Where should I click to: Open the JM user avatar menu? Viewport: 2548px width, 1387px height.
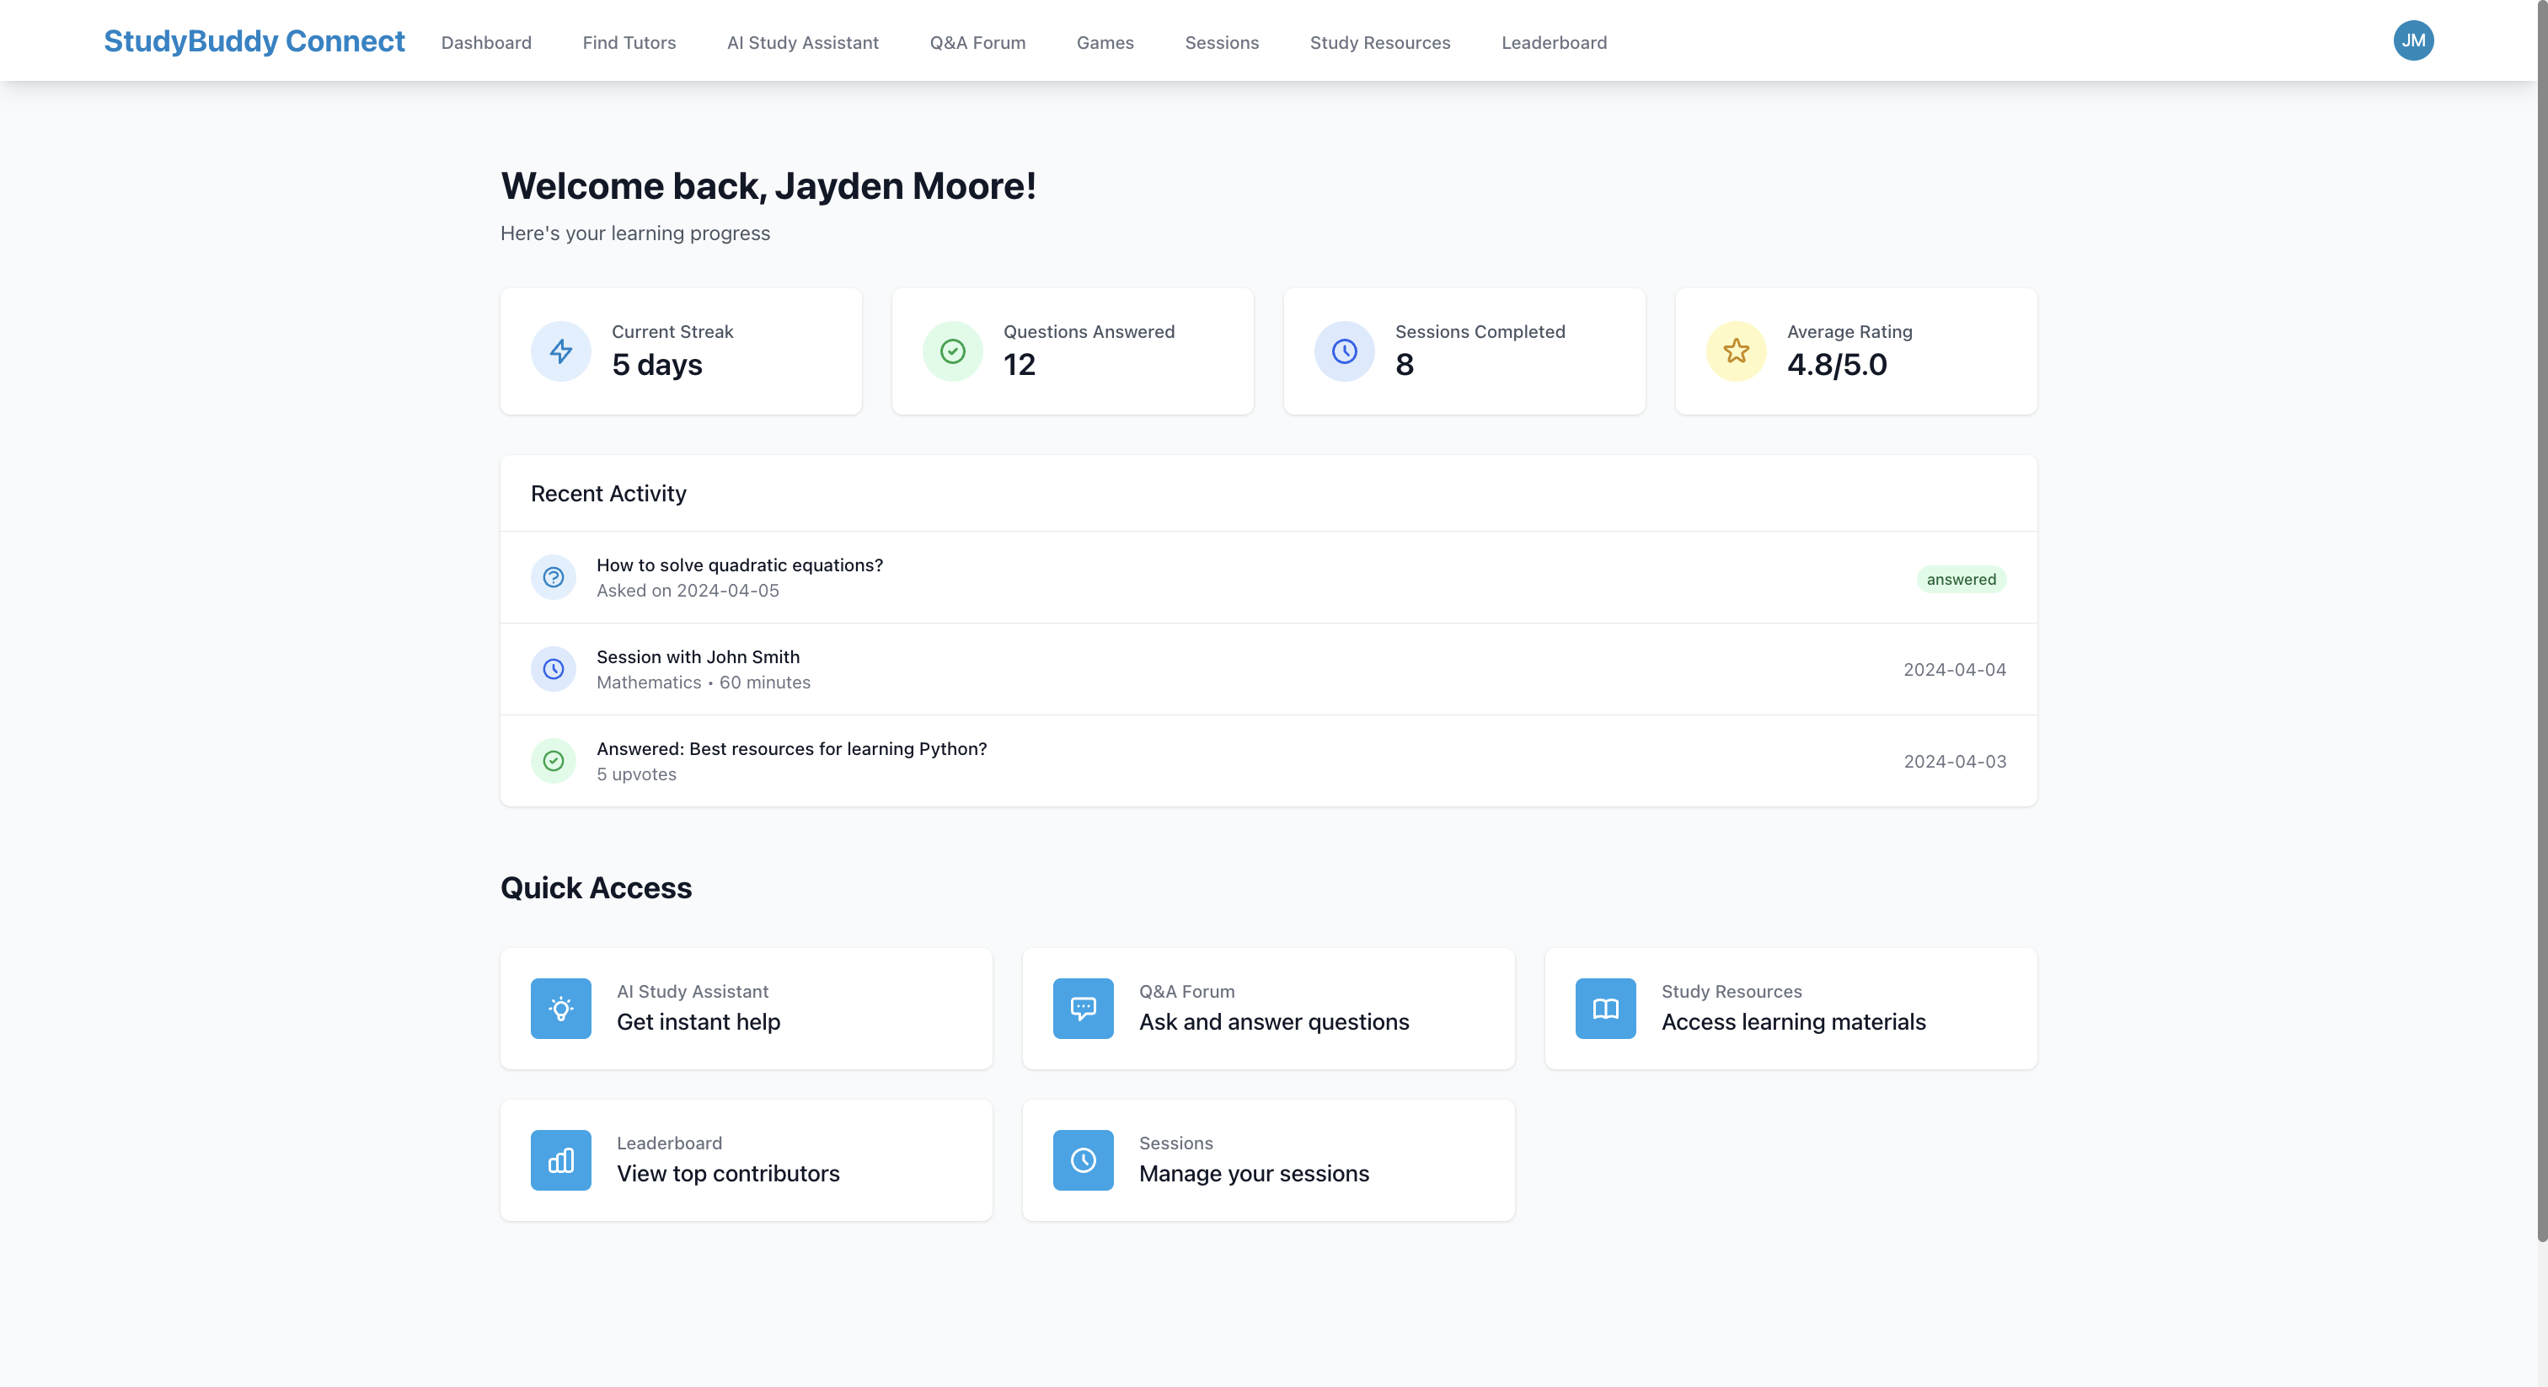(x=2412, y=40)
